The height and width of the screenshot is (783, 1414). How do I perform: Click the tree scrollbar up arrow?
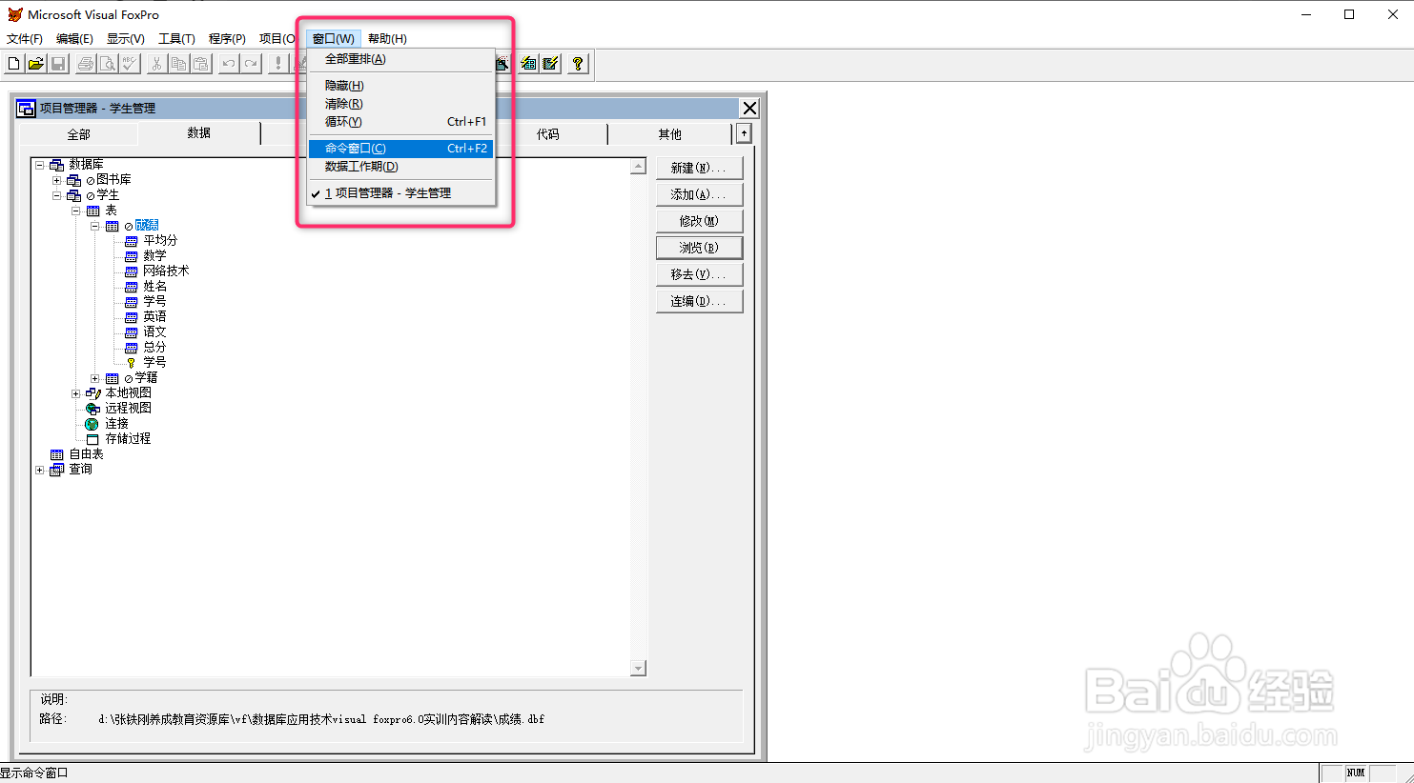[639, 167]
